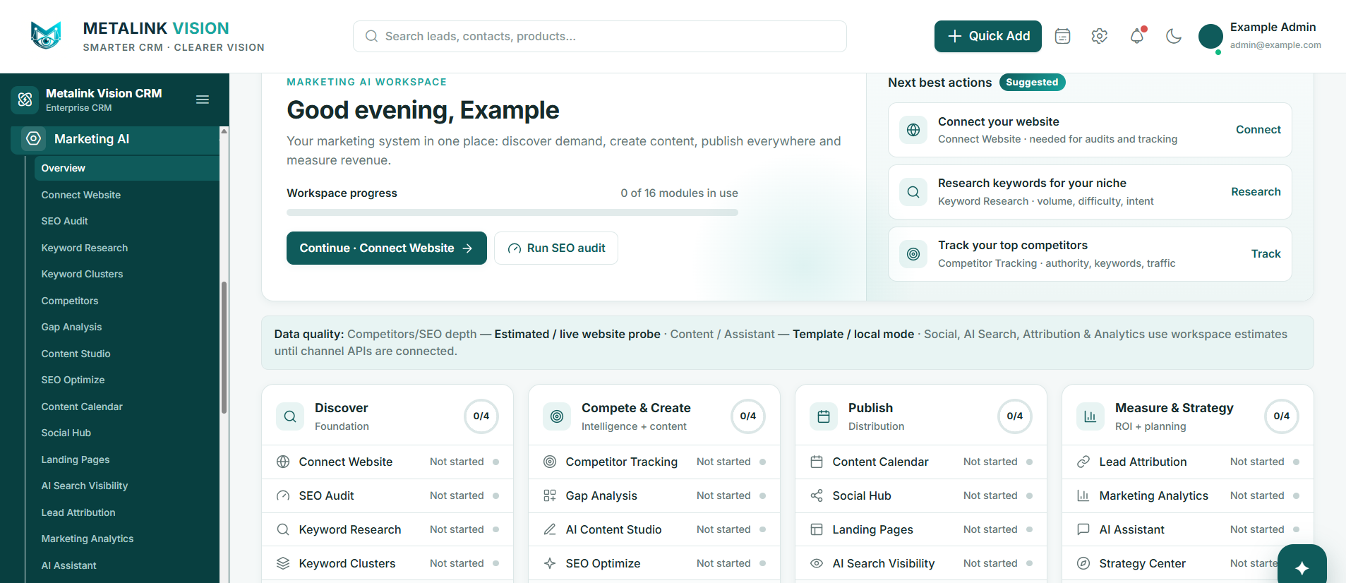
Task: Click Continue · Connect Website button
Action: 386,248
